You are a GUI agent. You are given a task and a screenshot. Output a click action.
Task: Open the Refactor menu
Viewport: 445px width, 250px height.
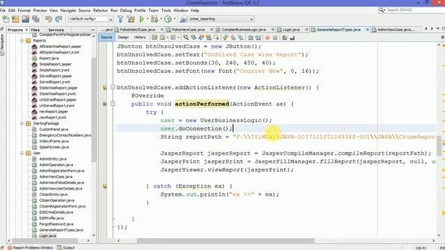pos(100,10)
